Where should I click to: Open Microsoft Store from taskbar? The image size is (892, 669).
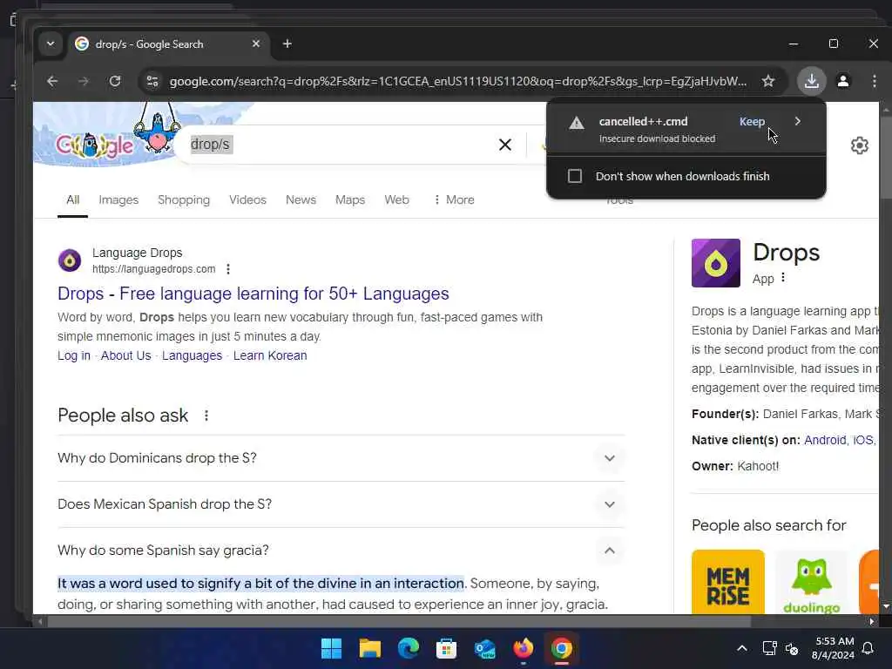[447, 648]
